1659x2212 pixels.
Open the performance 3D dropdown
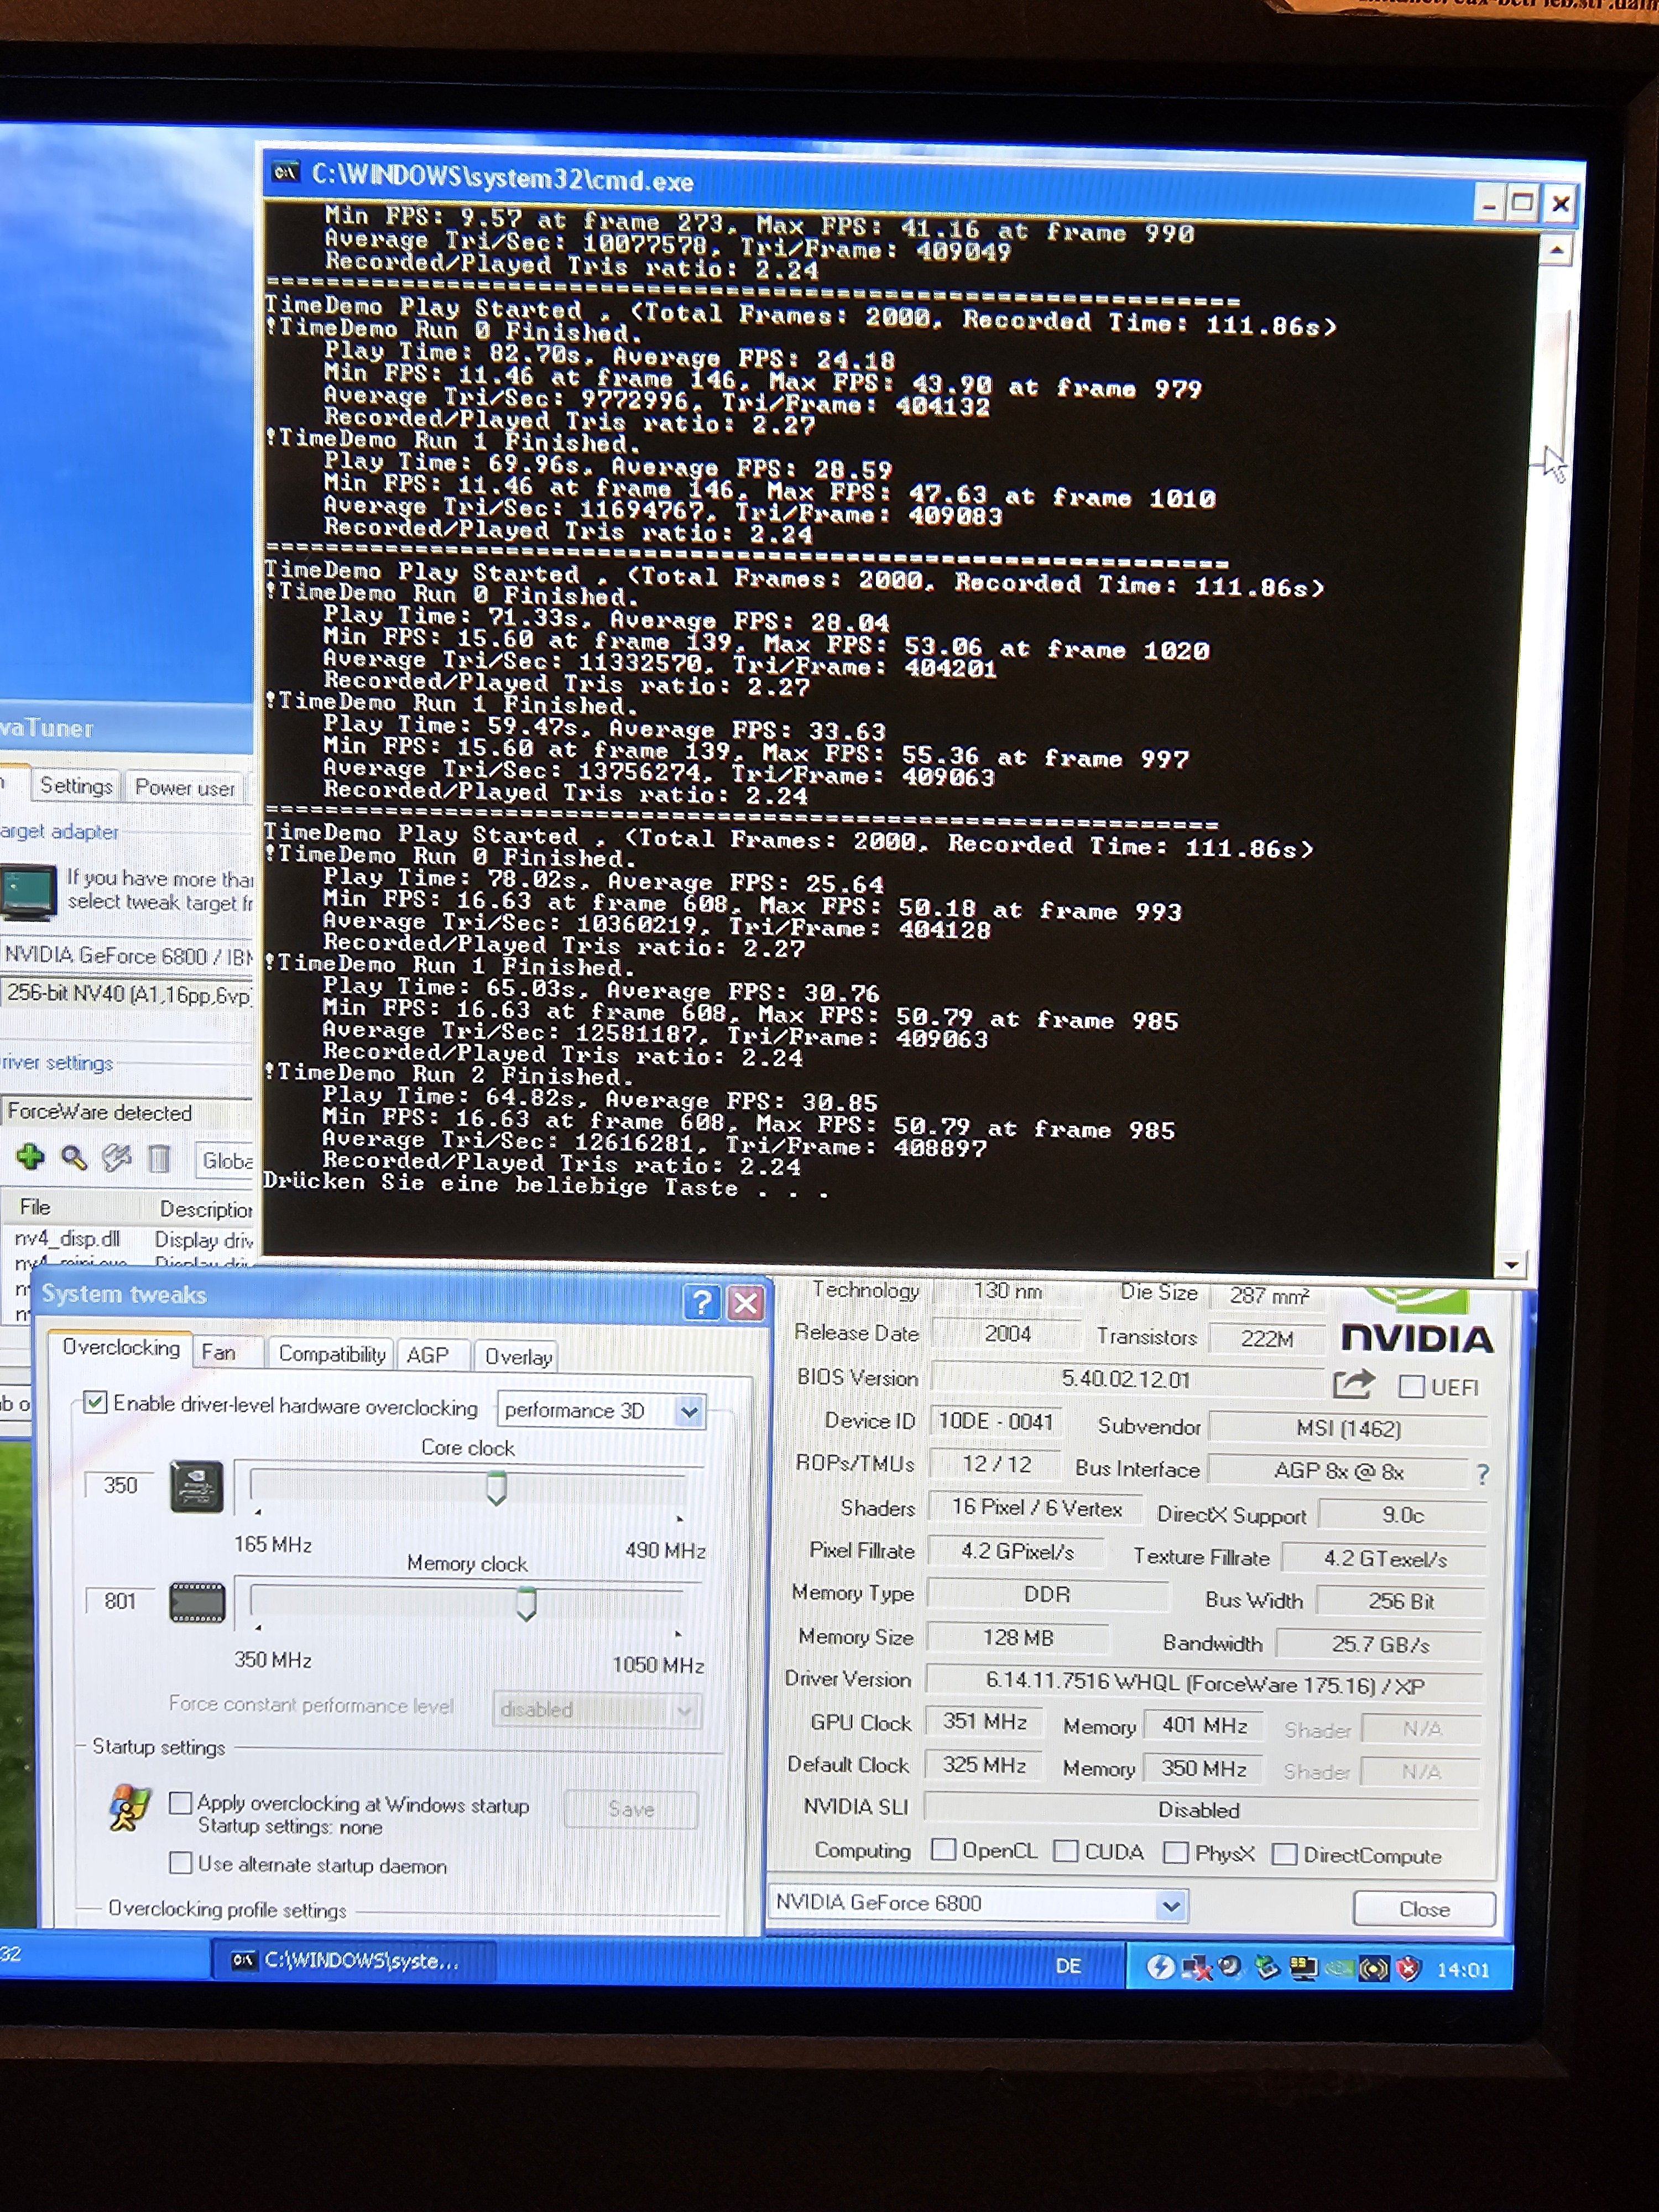[x=688, y=1411]
